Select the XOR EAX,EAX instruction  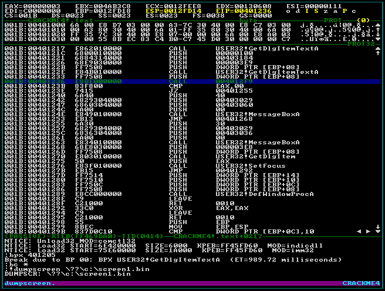(x=192, y=208)
